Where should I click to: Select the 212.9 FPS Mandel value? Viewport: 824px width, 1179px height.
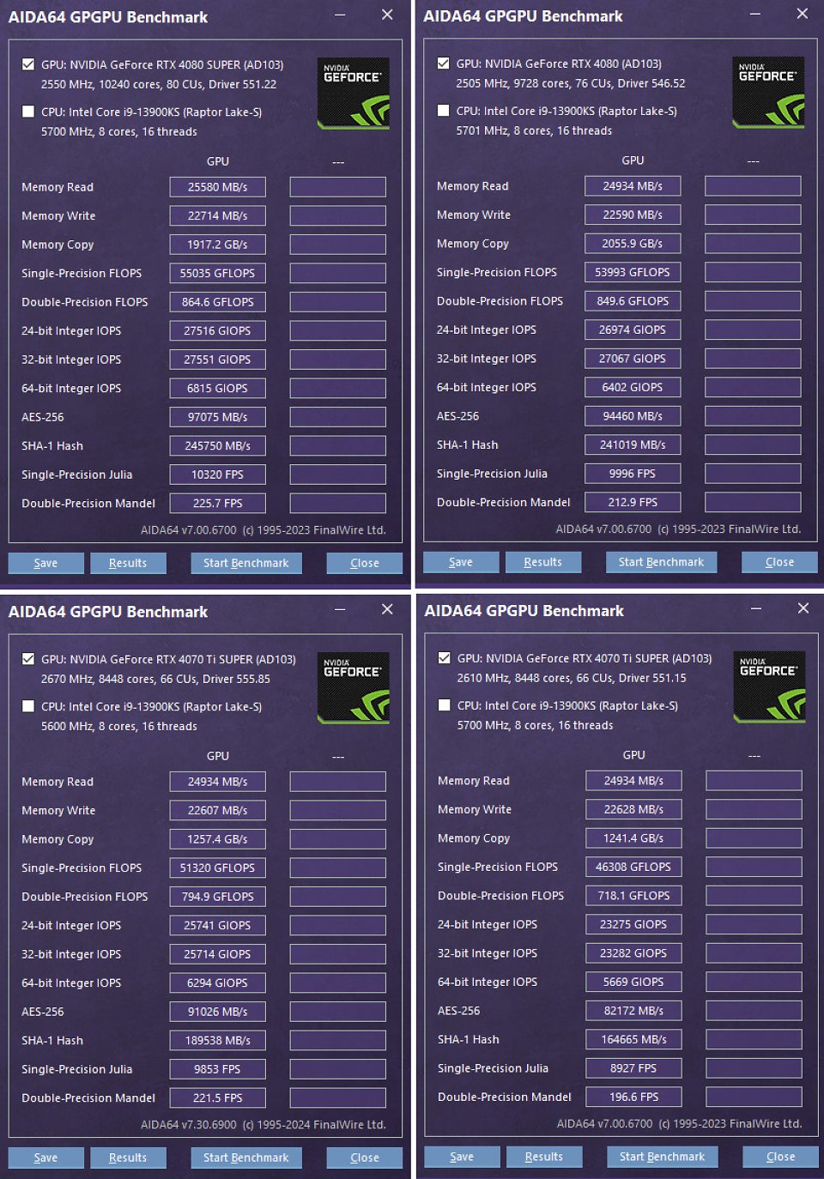click(x=633, y=502)
